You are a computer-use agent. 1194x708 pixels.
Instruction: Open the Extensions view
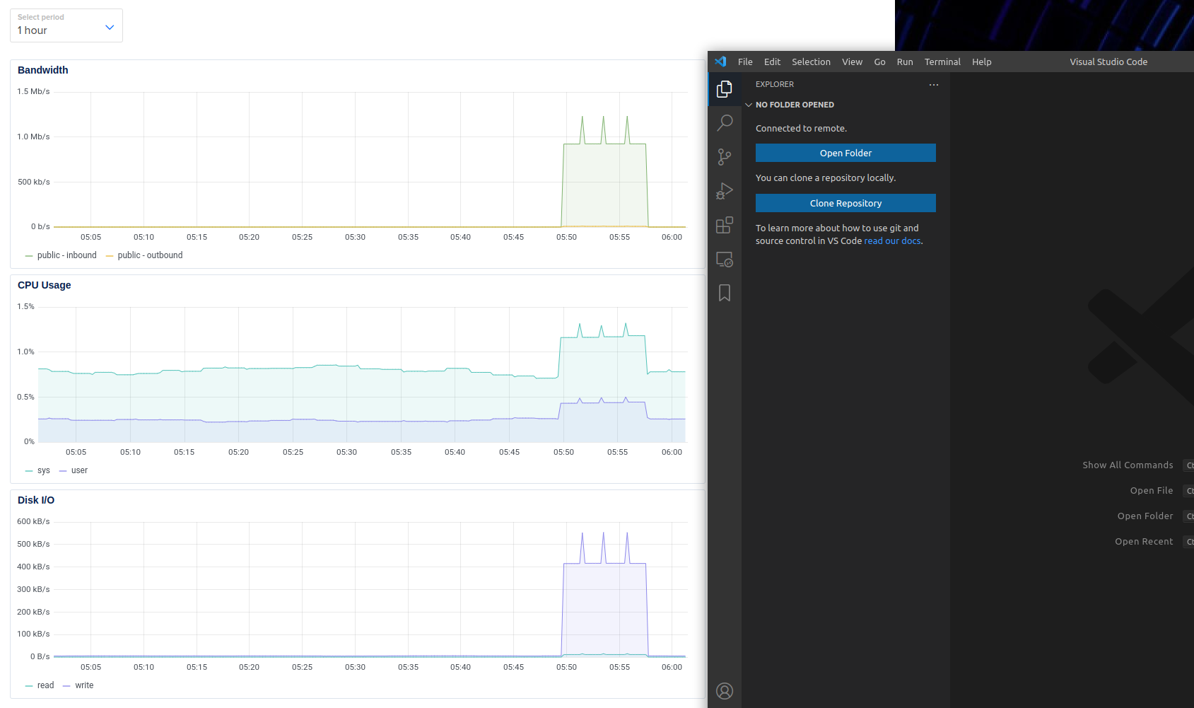tap(725, 225)
